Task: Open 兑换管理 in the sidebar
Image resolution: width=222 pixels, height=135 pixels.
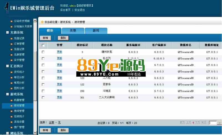Action: point(19,54)
